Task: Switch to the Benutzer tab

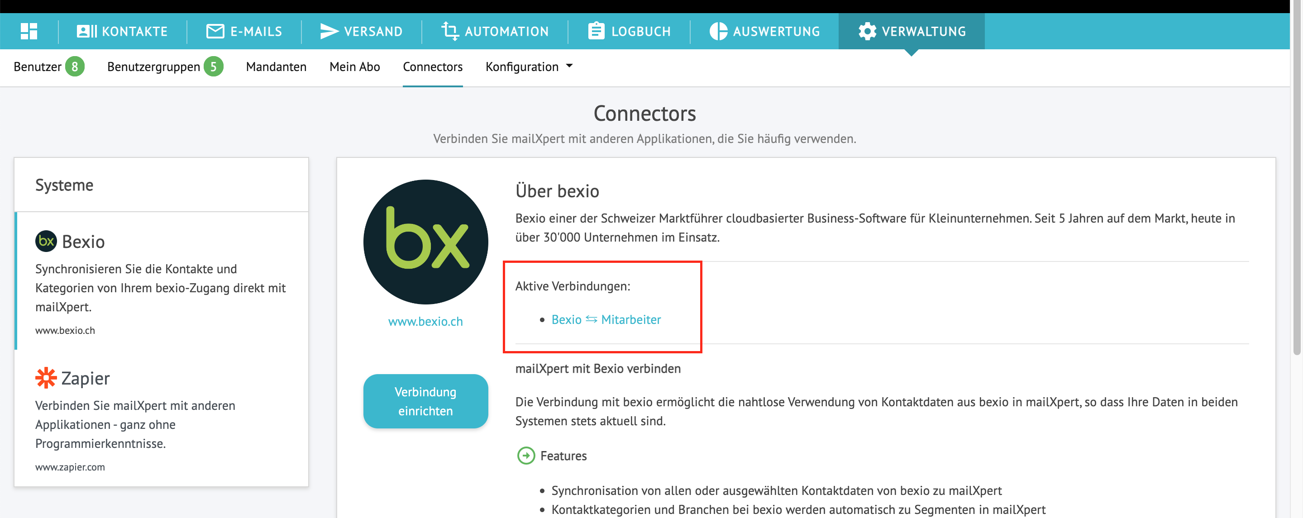Action: click(x=38, y=67)
